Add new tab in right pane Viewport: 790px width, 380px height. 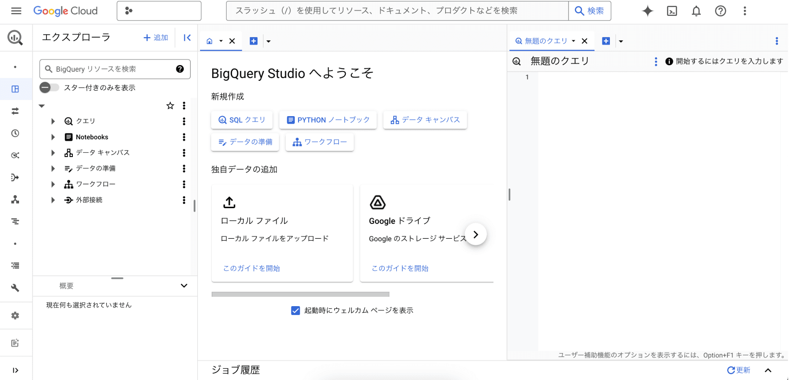click(x=606, y=41)
